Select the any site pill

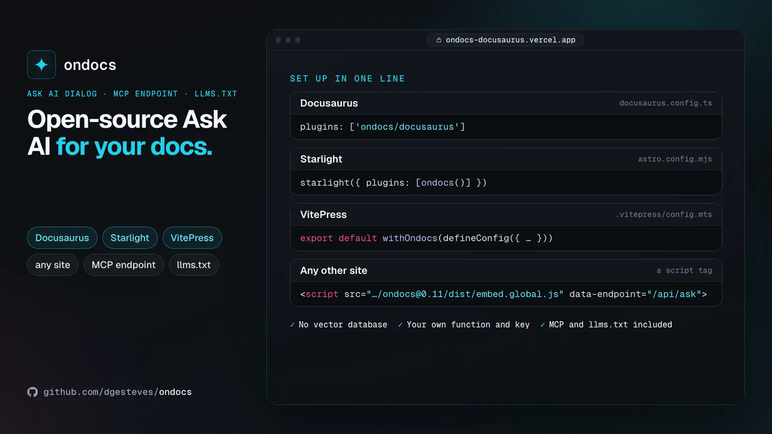click(x=53, y=265)
